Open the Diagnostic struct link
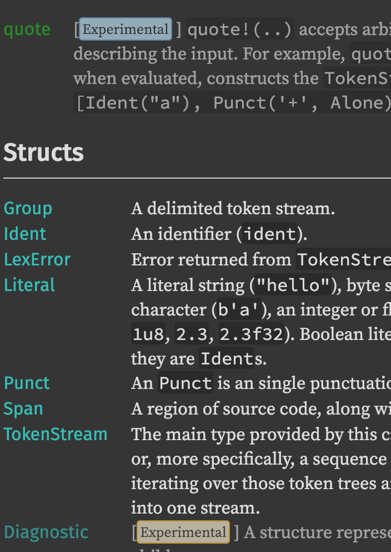The image size is (391, 552). coord(46,532)
